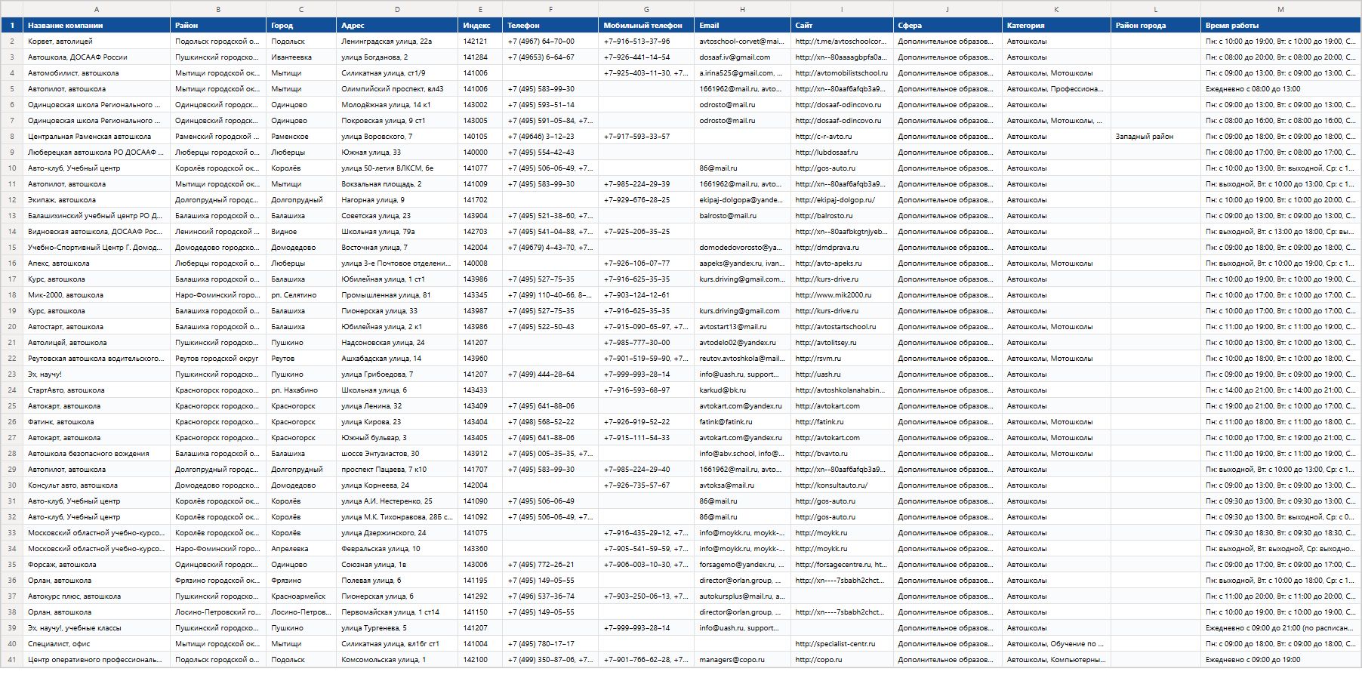This screenshot has width=1362, height=681.
Task: Select the 'karkud@bk.ru' email cell
Action: [x=742, y=390]
